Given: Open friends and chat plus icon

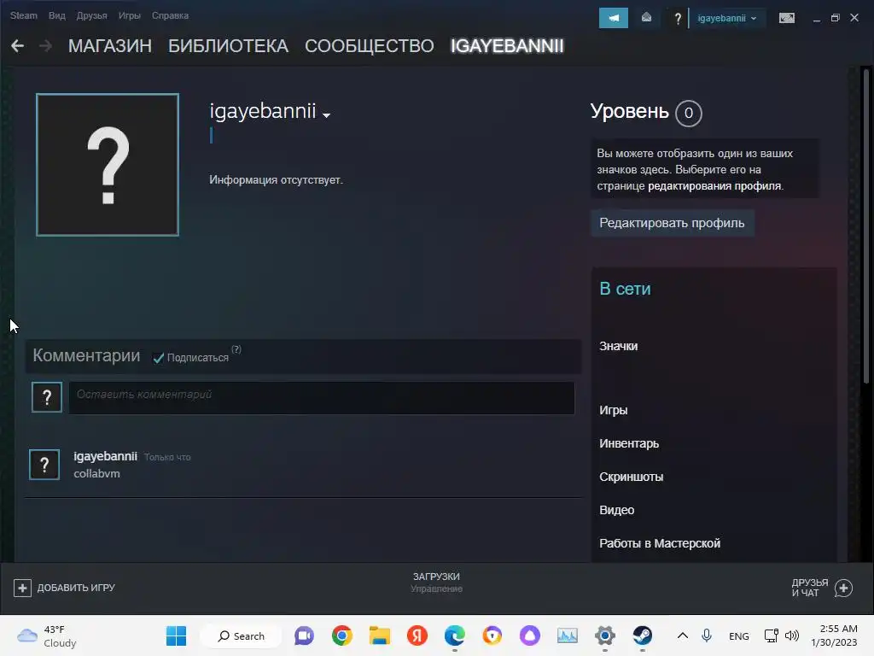Looking at the screenshot, I should click(843, 588).
